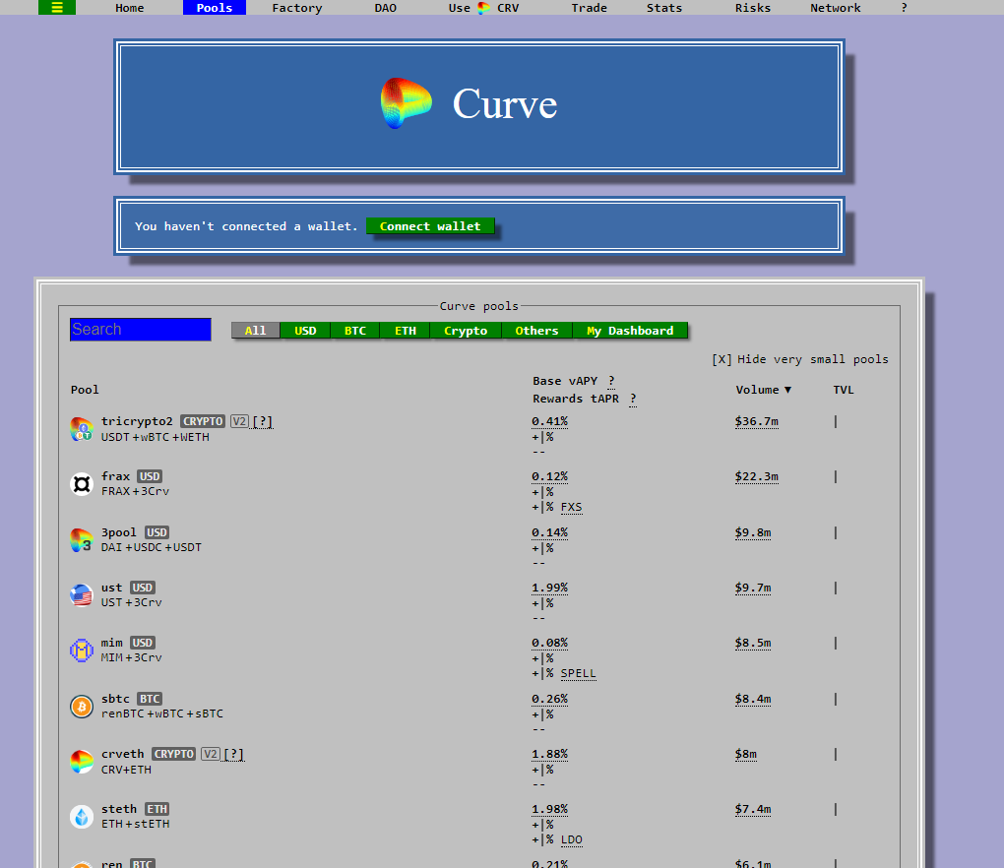This screenshot has width=1004, height=868.
Task: Click the crveth [?] info marker
Action: [233, 754]
